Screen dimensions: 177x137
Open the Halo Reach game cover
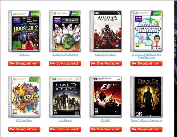(65, 97)
